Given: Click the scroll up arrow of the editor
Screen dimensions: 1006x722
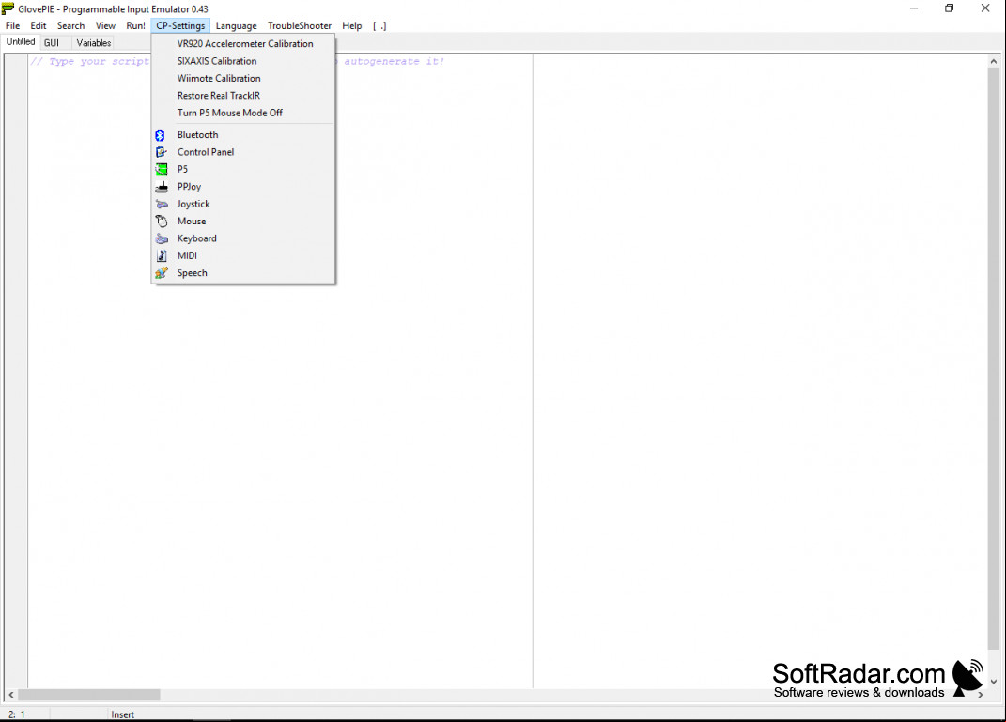Looking at the screenshot, I should [x=993, y=62].
